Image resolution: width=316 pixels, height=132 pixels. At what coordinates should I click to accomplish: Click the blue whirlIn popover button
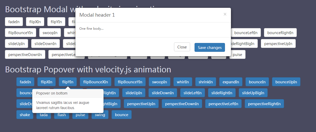click(x=183, y=82)
